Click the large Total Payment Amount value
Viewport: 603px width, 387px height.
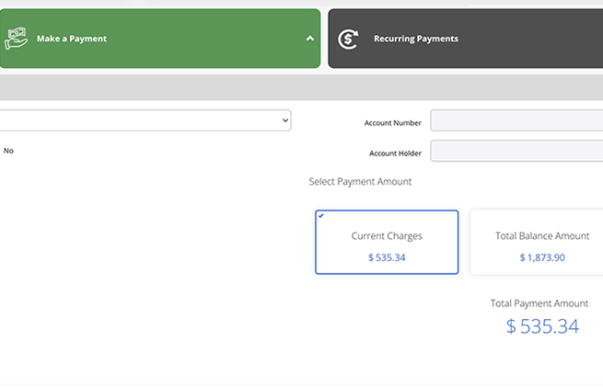tap(542, 326)
